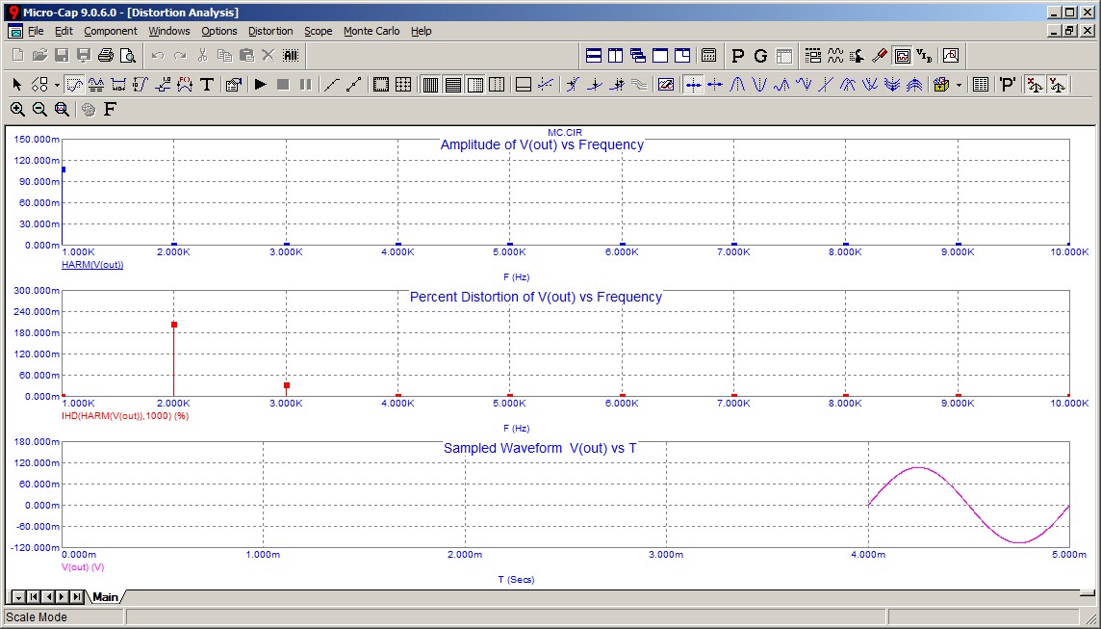Open the Monte Carlo menu
The image size is (1101, 629).
[x=371, y=31]
